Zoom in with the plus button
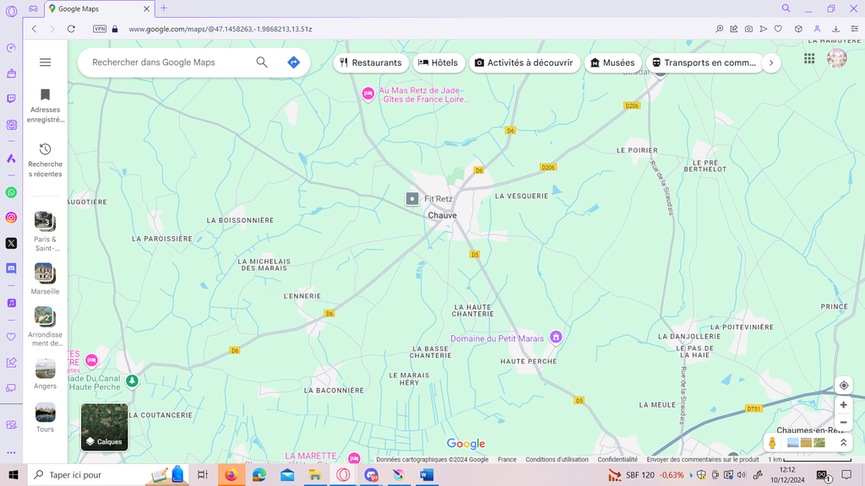Image resolution: width=865 pixels, height=486 pixels. (x=843, y=405)
